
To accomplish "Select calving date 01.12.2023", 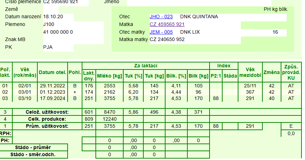I will 52,92.
